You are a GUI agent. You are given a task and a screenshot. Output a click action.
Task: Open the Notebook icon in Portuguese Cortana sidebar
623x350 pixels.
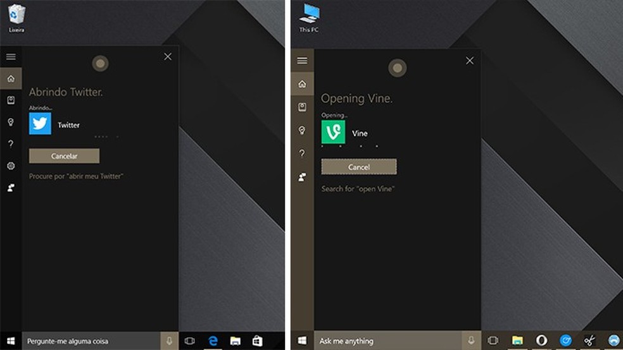coord(11,100)
